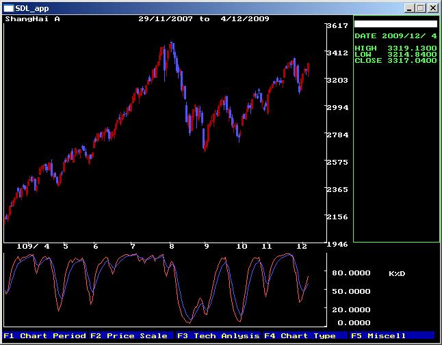This screenshot has height=345, width=442.
Task: Click the 20.0000 indicator scale label
Action: point(351,310)
